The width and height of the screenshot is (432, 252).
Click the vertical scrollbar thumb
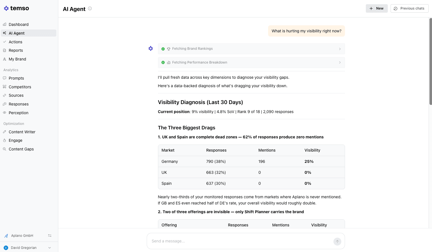pyautogui.click(x=430, y=62)
